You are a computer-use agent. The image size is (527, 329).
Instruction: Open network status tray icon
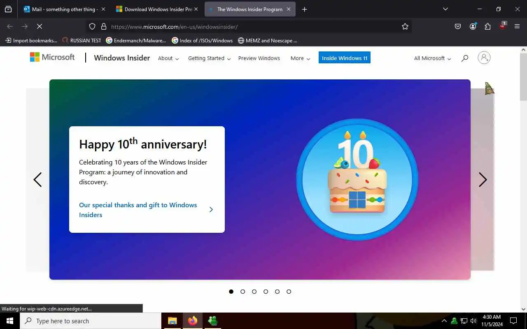[464, 321]
